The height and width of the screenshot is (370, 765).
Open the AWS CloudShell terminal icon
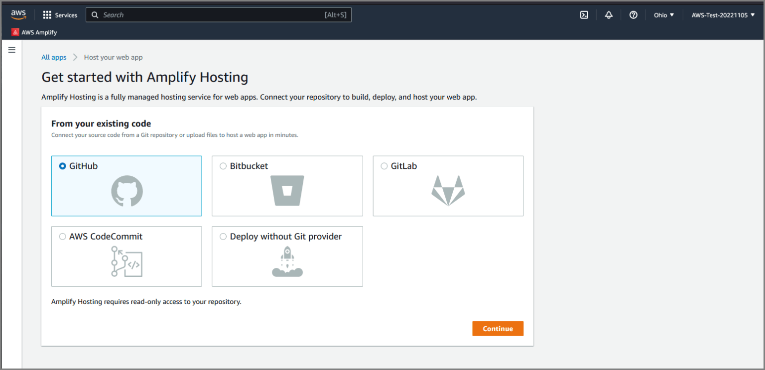coord(584,15)
